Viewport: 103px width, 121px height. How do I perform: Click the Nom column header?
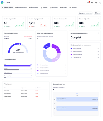point(5,88)
